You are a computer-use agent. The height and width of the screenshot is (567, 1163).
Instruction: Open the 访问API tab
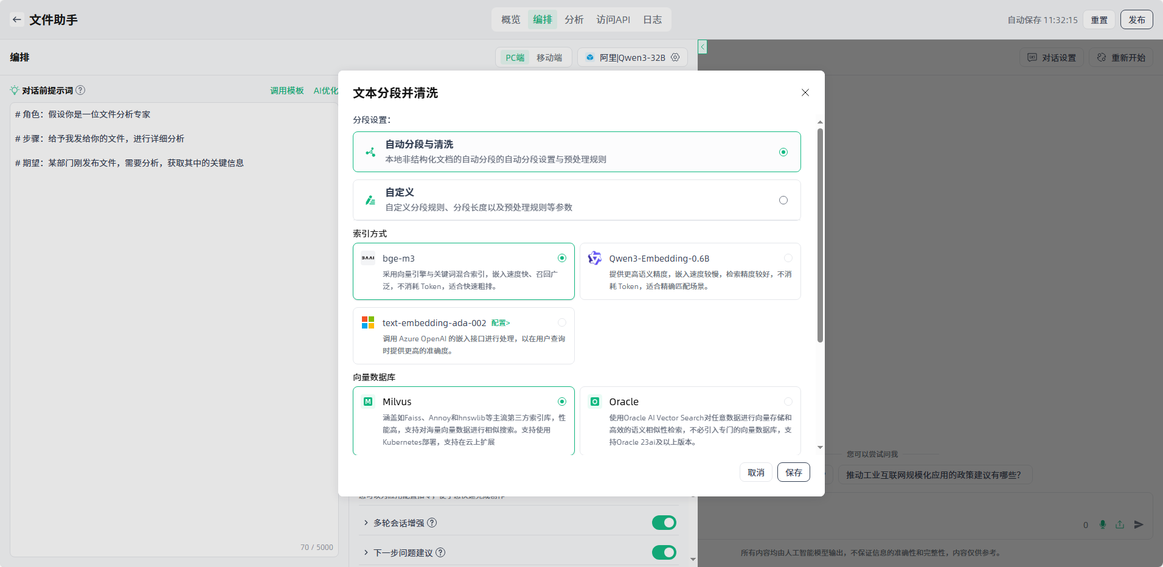(613, 19)
